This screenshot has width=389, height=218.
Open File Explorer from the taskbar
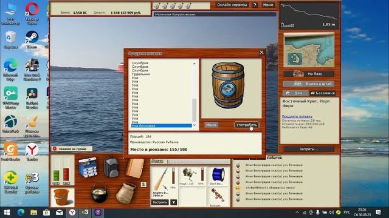click(x=34, y=213)
